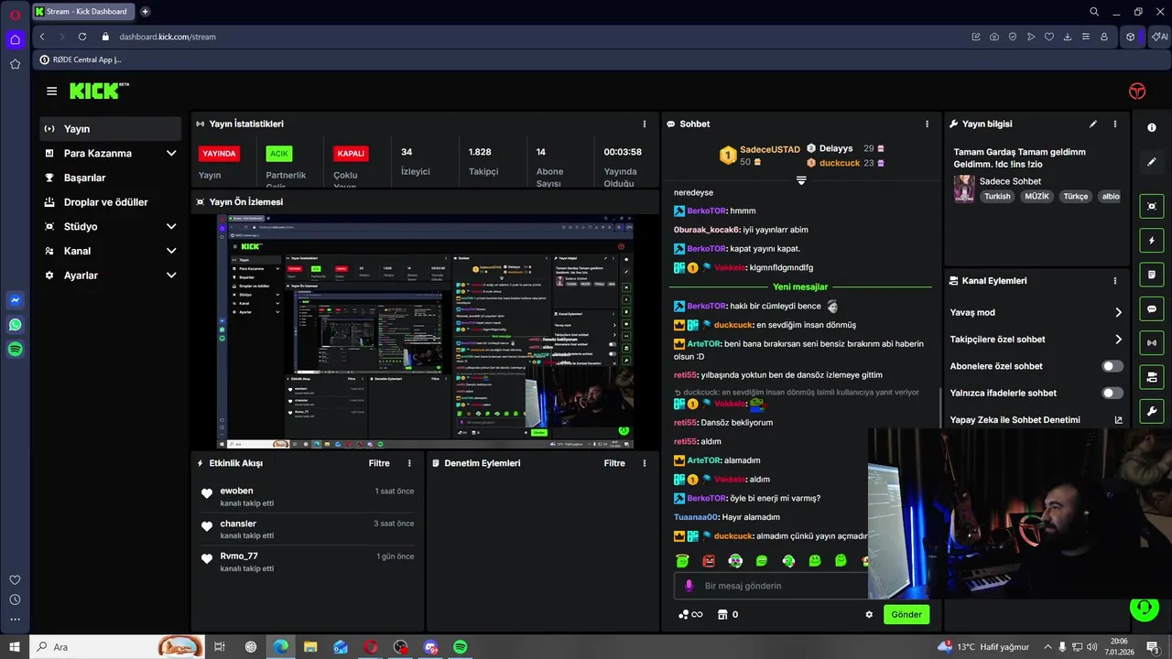Open the red profile avatar menu
The image size is (1172, 659).
coord(1137,91)
